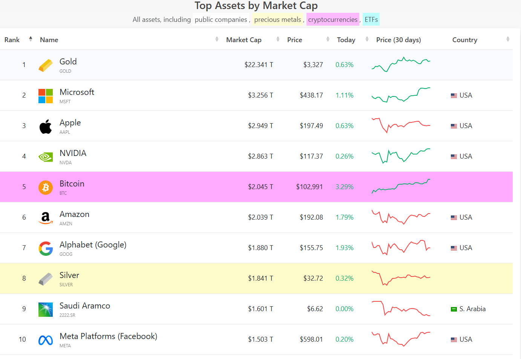Click the Bitcoin coin icon
The width and height of the screenshot is (521, 359).
46,187
